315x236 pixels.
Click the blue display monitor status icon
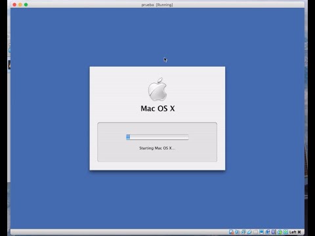click(261, 232)
